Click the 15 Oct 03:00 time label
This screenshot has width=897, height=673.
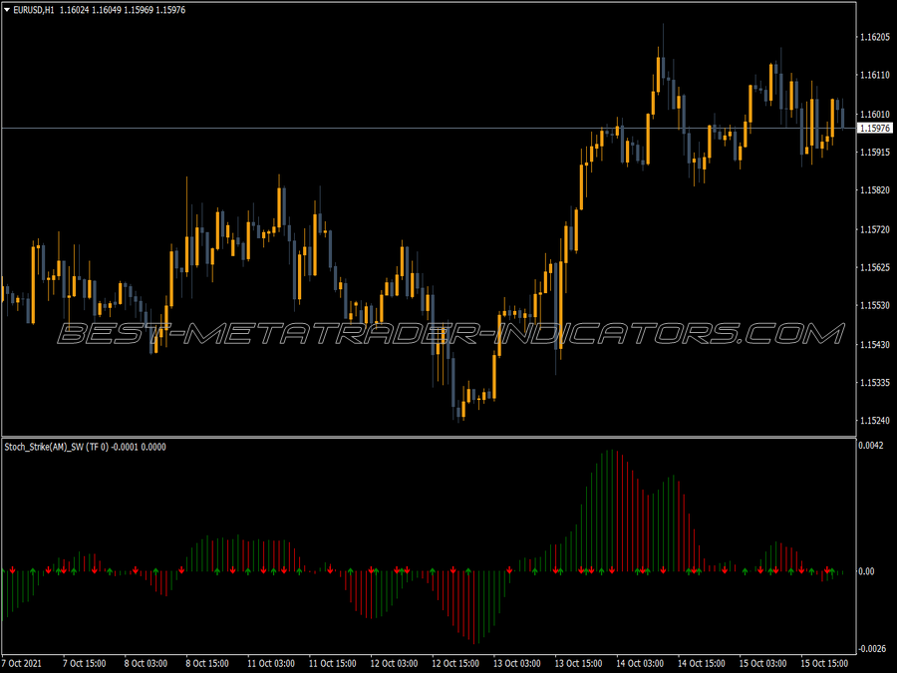point(762,663)
